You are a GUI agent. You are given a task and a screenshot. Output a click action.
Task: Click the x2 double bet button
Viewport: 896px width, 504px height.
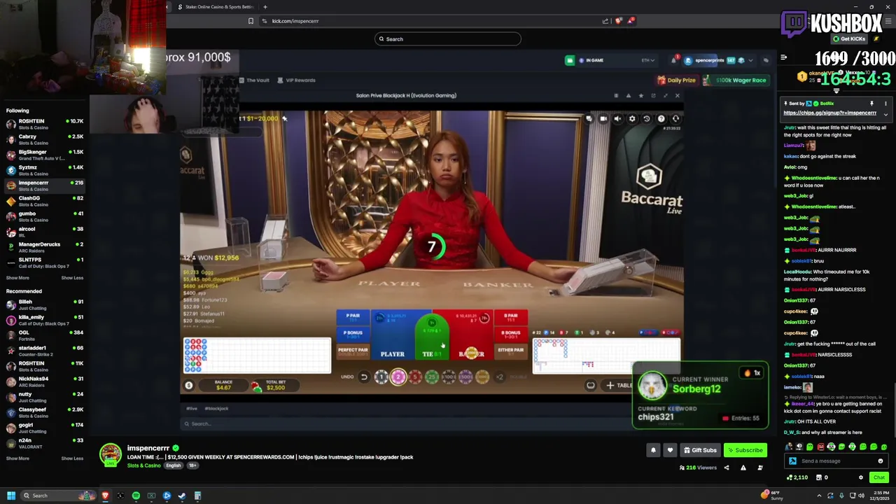pos(500,377)
